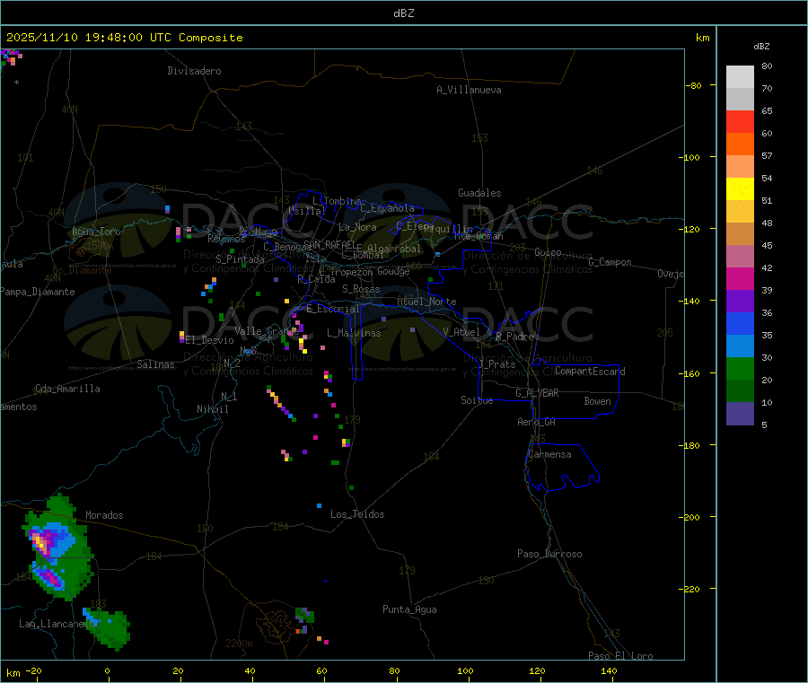808x683 pixels.
Task: Click the G_ALVEAR map label
Action: pos(537,393)
